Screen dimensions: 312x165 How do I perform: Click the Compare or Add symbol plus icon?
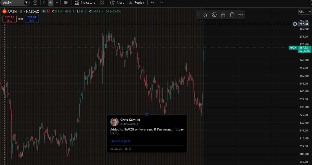click(35, 3)
